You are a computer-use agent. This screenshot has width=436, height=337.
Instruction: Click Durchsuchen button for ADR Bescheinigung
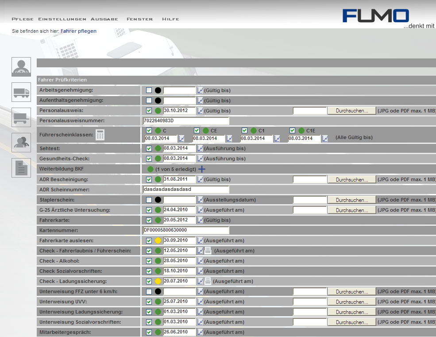click(351, 180)
